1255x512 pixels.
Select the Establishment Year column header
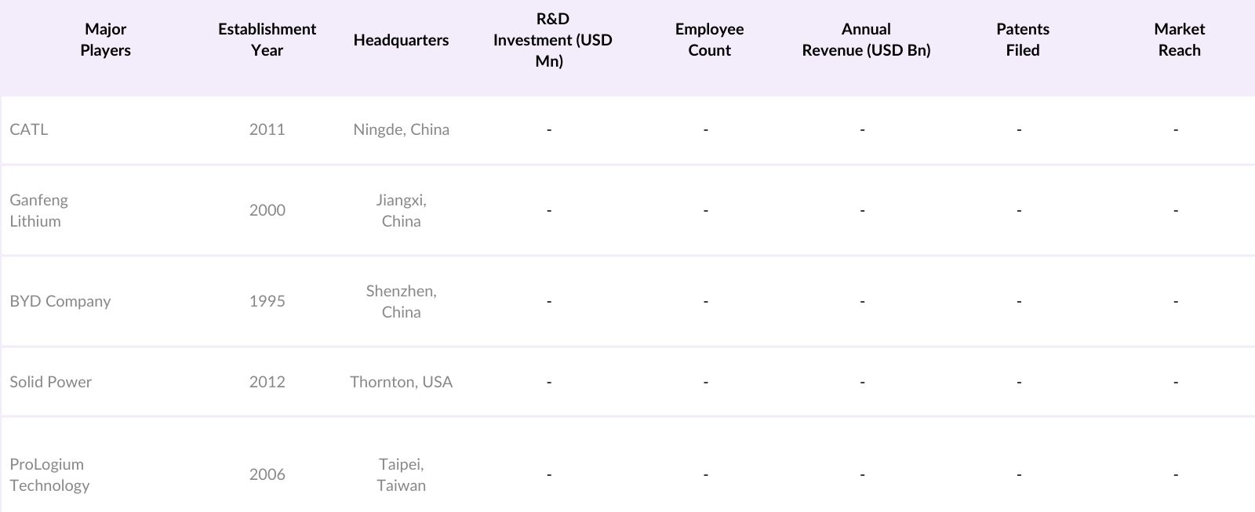click(267, 40)
